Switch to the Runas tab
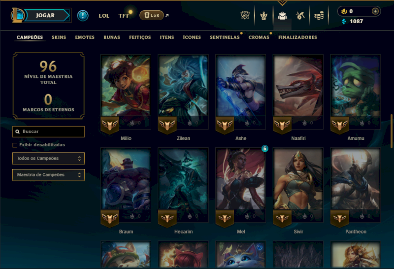Screen dimensions: 394x269 (x=112, y=37)
